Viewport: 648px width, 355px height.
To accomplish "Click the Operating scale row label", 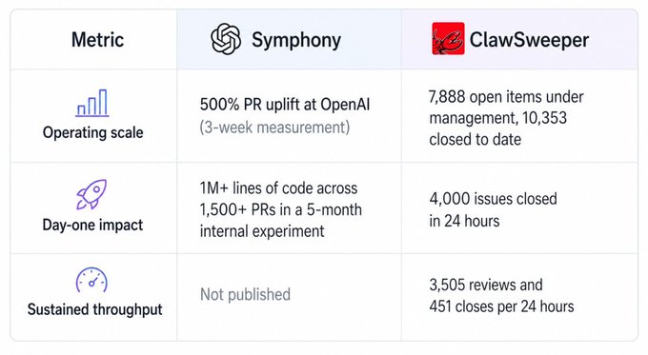I will 93,132.
